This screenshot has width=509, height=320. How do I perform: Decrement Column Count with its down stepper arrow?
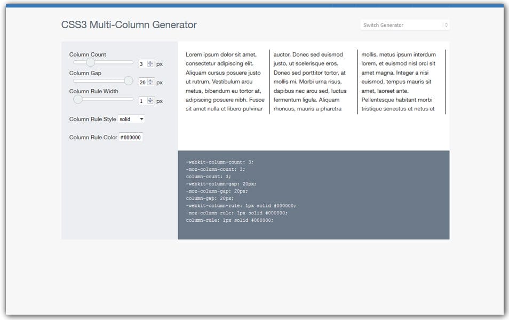(150, 64)
